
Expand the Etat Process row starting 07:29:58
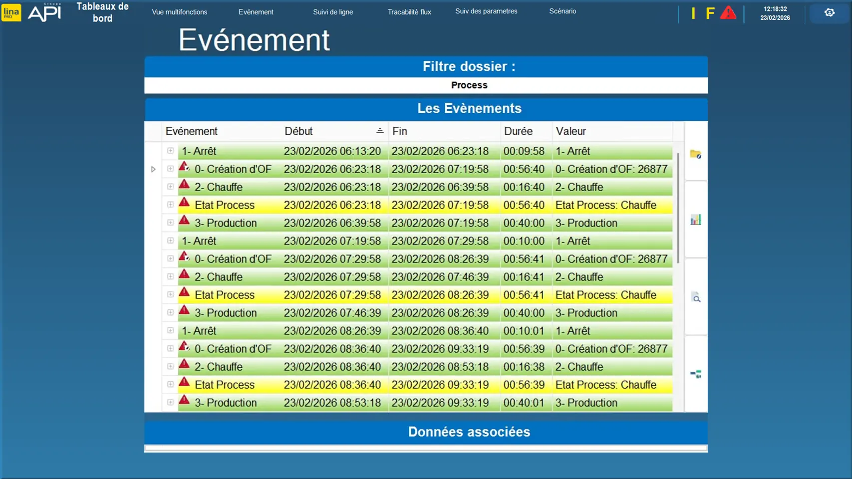pyautogui.click(x=171, y=294)
